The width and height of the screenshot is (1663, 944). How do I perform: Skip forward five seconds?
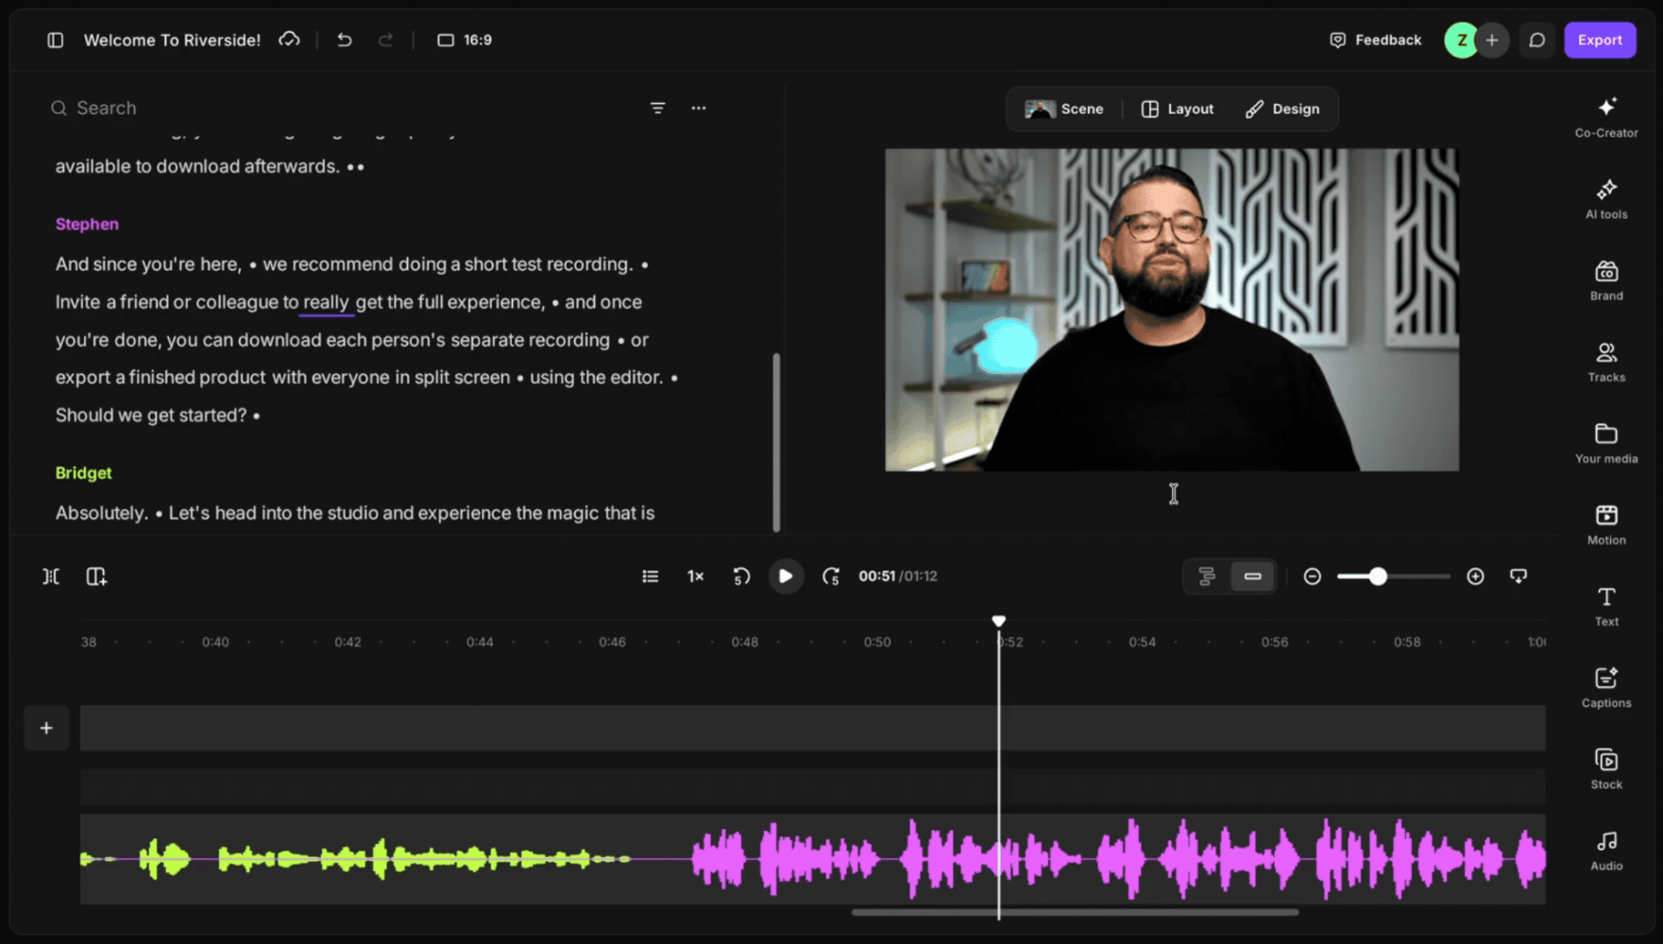point(831,576)
